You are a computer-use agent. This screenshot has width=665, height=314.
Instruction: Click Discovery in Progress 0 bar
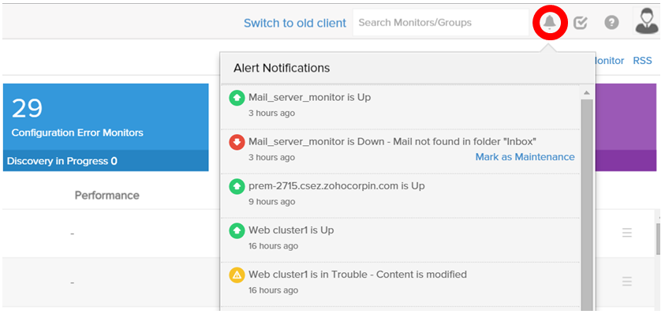pos(106,161)
